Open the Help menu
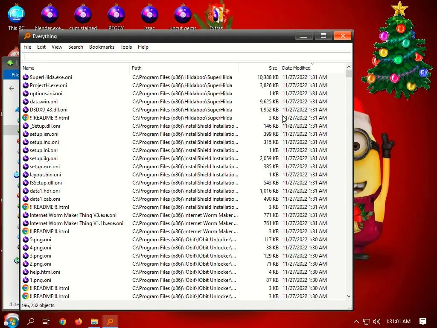Screen dimensions: 437x328 [143, 47]
